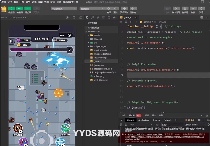
Task: Toggle the simulator panel button
Action: [11, 8]
